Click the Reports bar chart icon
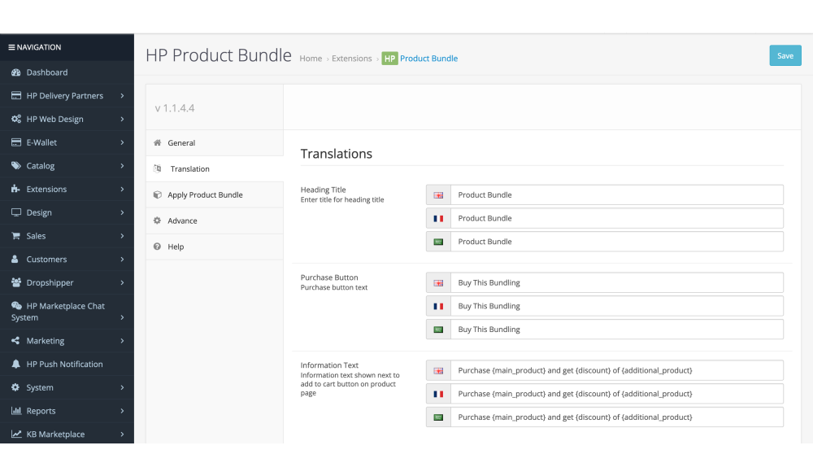 [x=16, y=411]
